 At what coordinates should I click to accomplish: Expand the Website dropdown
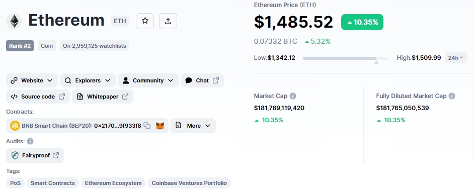pos(32,80)
